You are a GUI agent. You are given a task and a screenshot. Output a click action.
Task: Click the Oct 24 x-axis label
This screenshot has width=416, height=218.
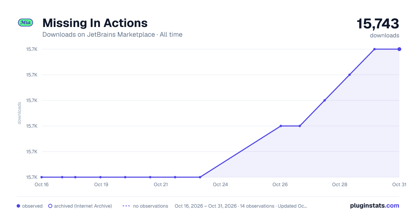[220, 184]
